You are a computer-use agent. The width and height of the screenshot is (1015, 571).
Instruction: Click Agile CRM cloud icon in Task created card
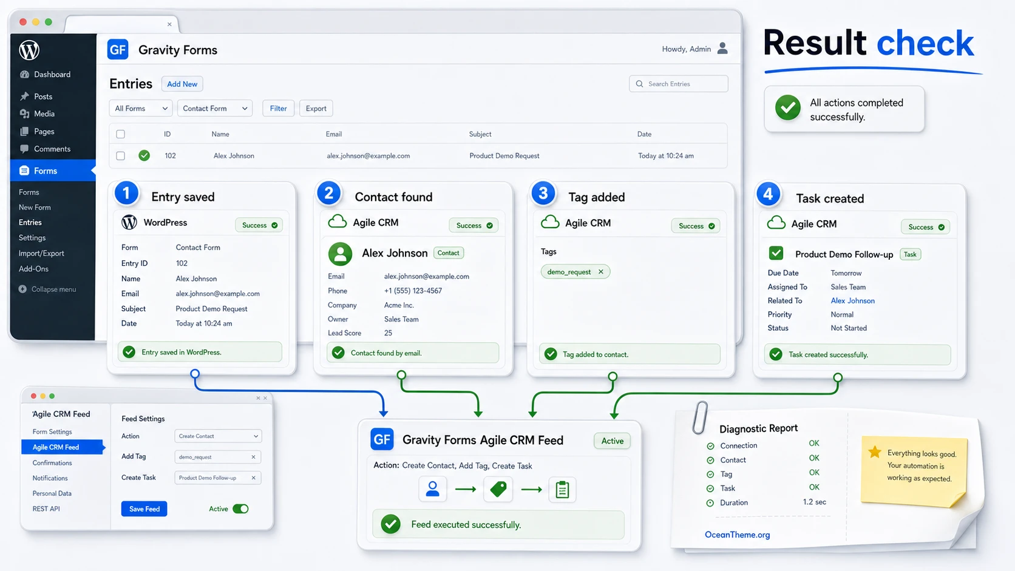(x=776, y=223)
